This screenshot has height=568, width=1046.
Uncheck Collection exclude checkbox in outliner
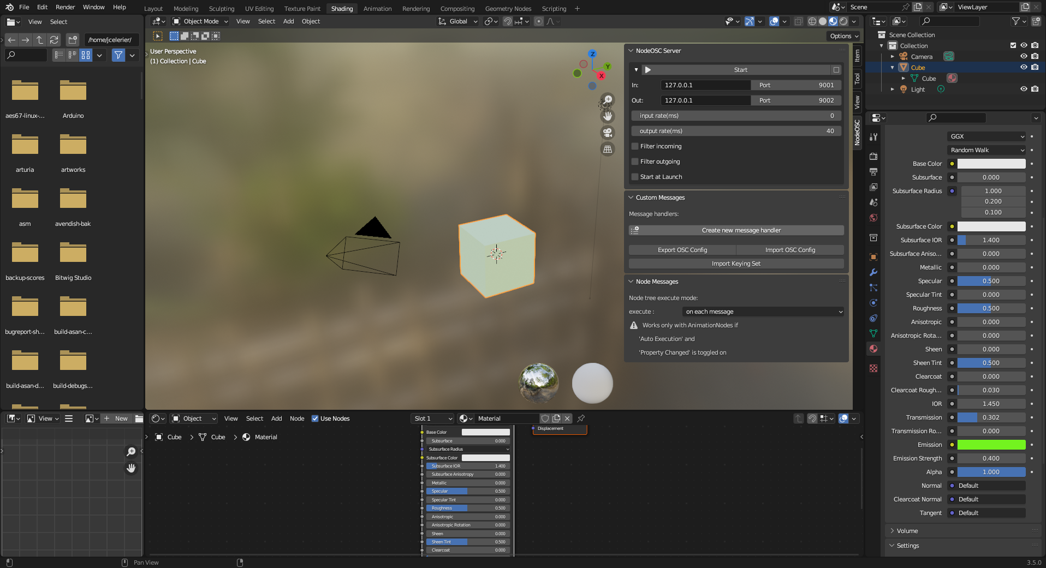click(1013, 46)
